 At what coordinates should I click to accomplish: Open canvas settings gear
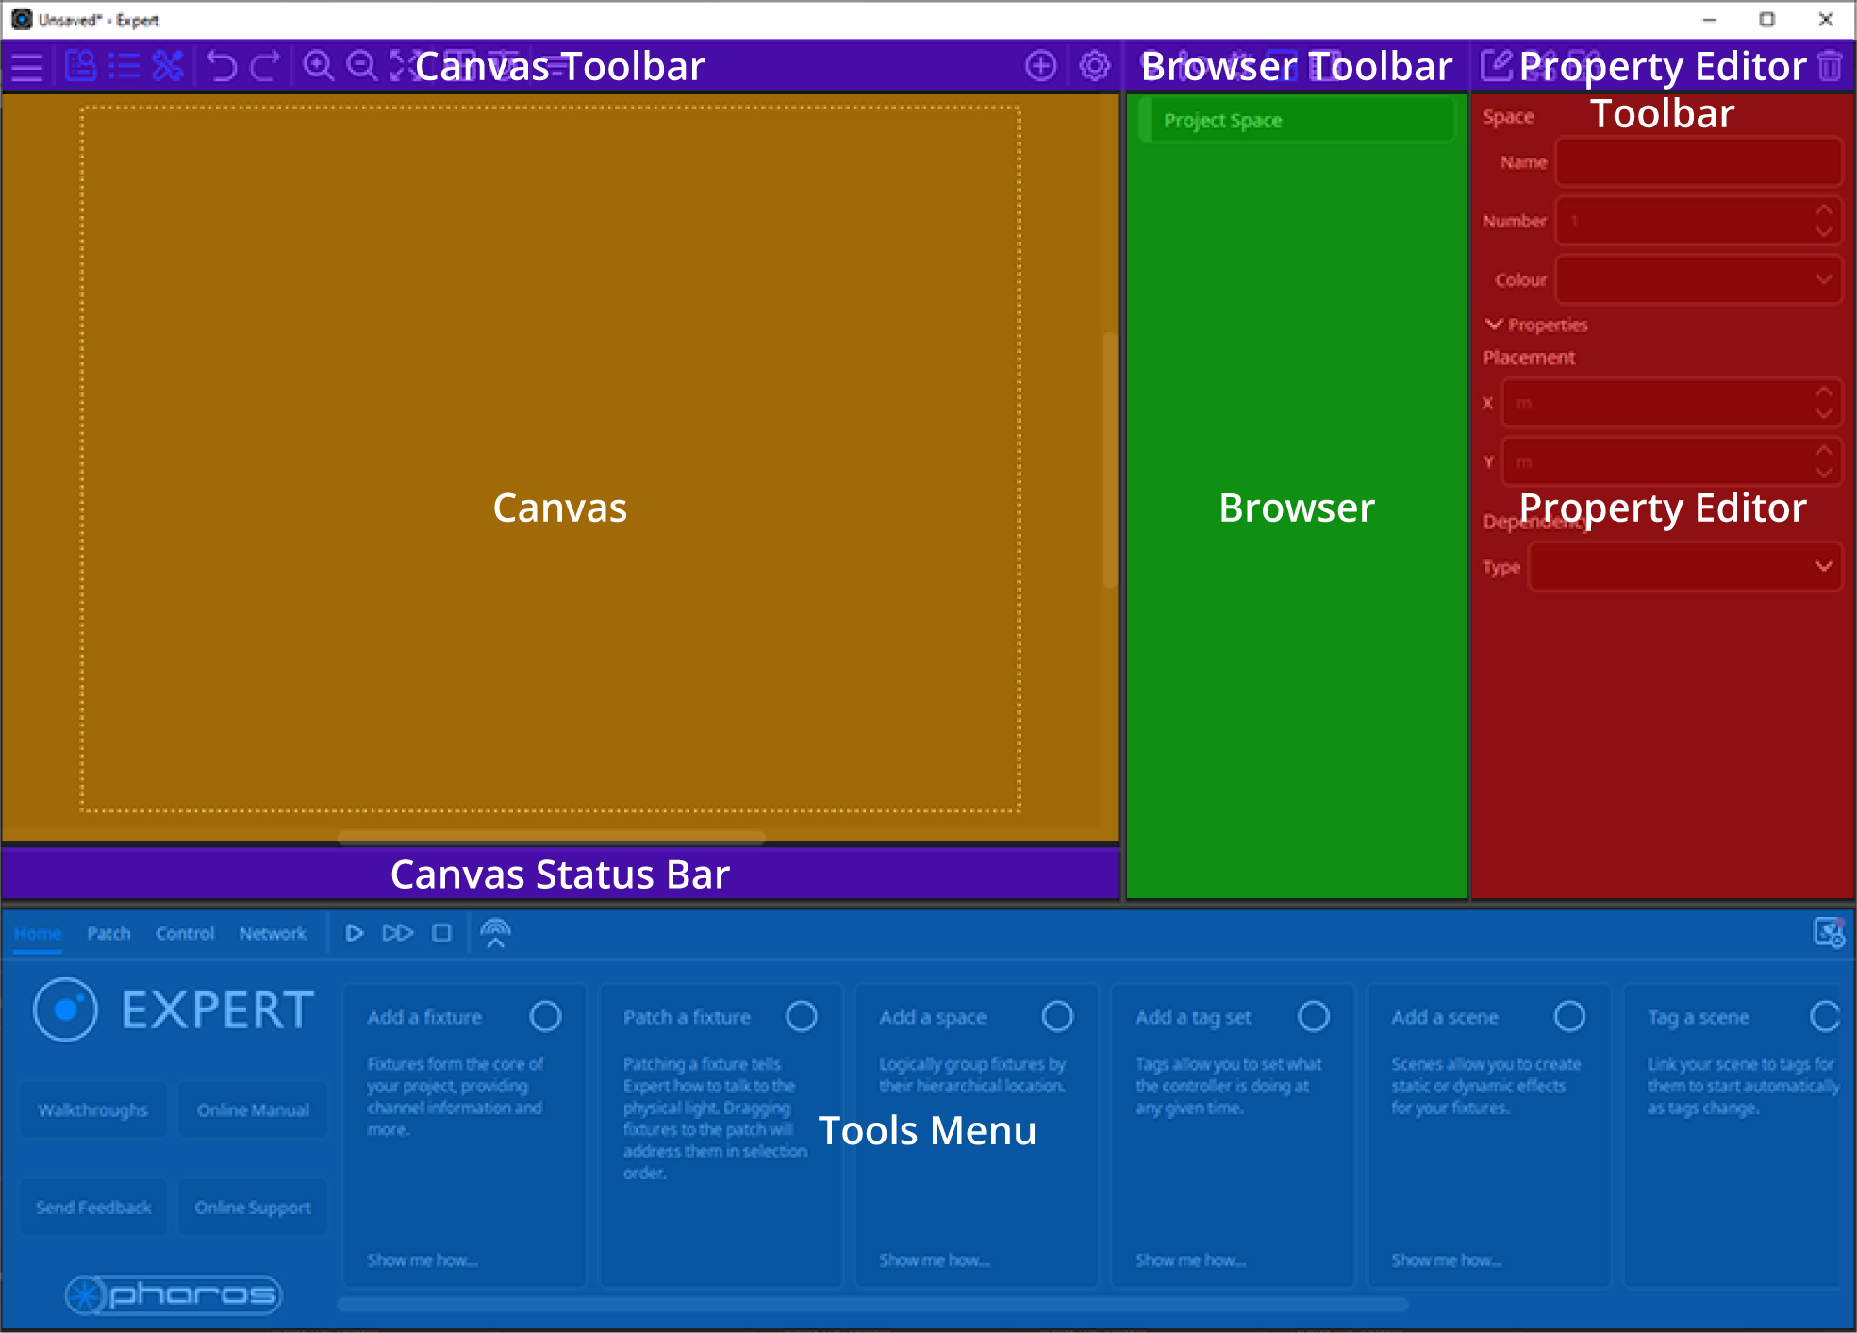(x=1095, y=66)
